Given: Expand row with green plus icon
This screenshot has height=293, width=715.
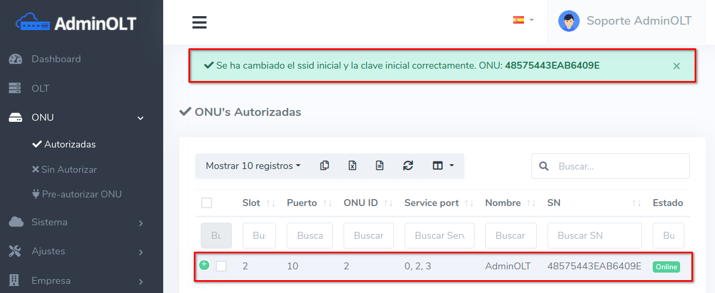Looking at the screenshot, I should tap(205, 265).
